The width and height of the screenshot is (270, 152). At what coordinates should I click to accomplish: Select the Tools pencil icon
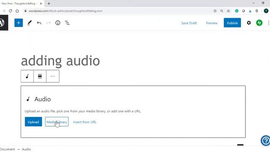click(x=30, y=23)
